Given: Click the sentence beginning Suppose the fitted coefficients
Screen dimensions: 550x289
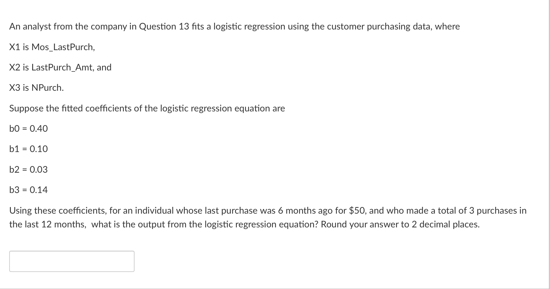Looking at the screenshot, I should [147, 108].
